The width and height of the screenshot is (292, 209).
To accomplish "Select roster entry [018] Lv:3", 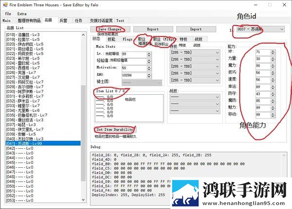I will [43, 35].
